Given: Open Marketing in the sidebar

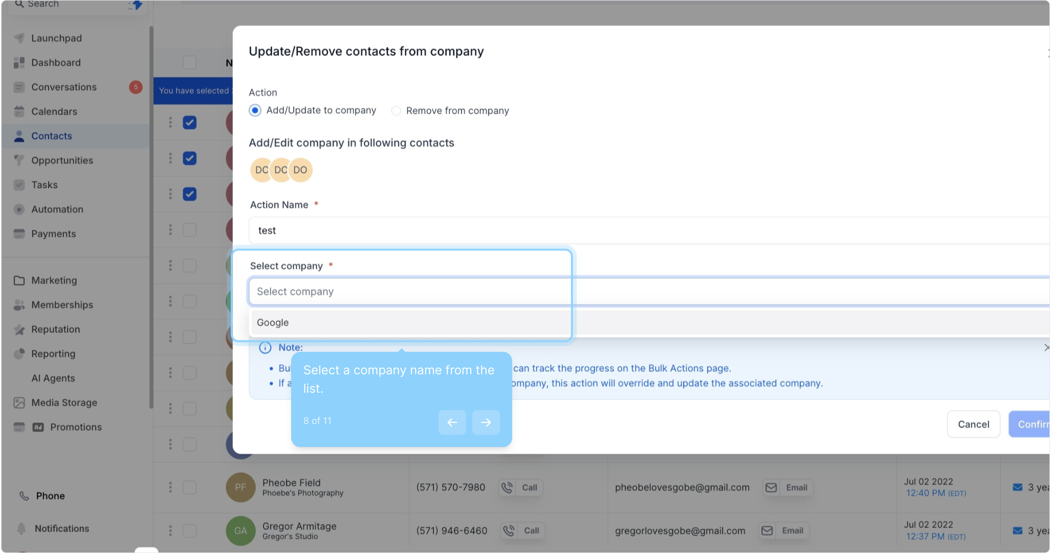Looking at the screenshot, I should point(54,281).
